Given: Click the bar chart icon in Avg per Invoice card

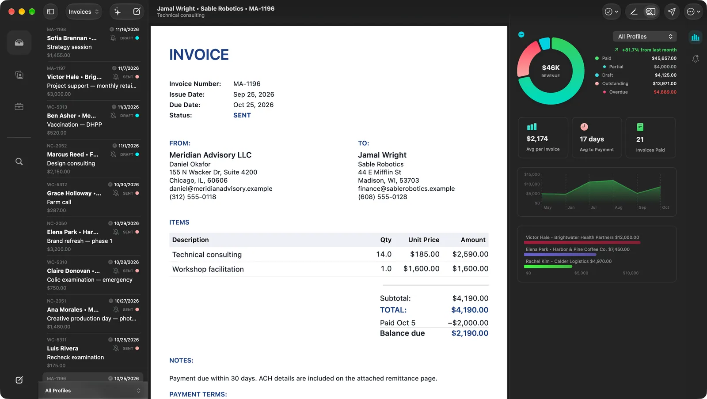Looking at the screenshot, I should tap(532, 127).
